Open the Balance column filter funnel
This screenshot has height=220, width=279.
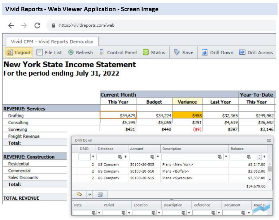(265, 157)
